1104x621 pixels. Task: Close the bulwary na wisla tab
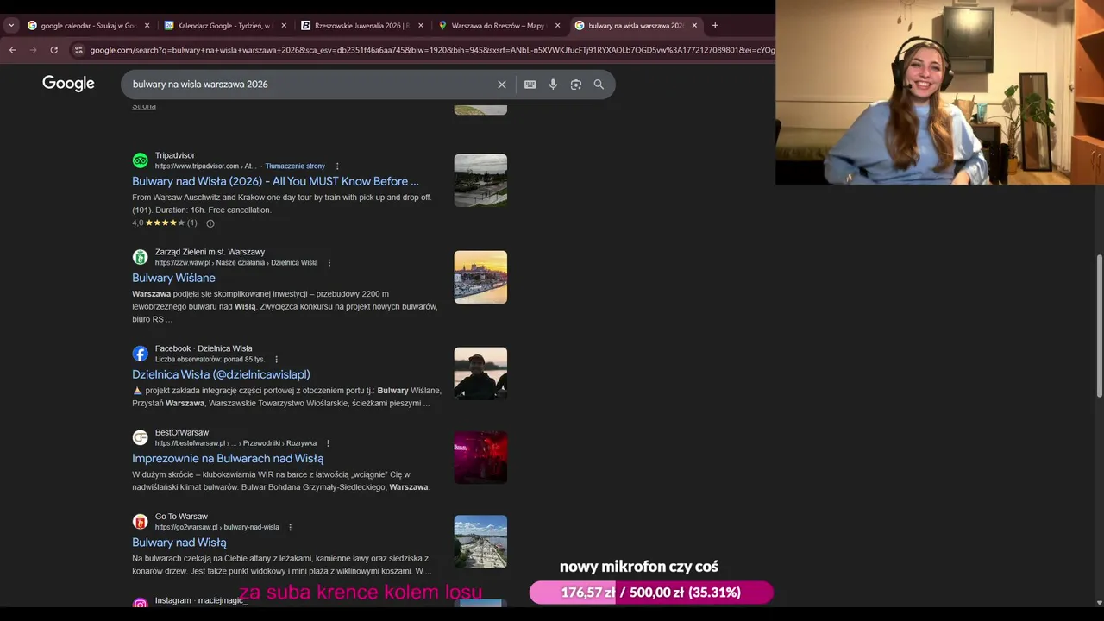pos(694,25)
